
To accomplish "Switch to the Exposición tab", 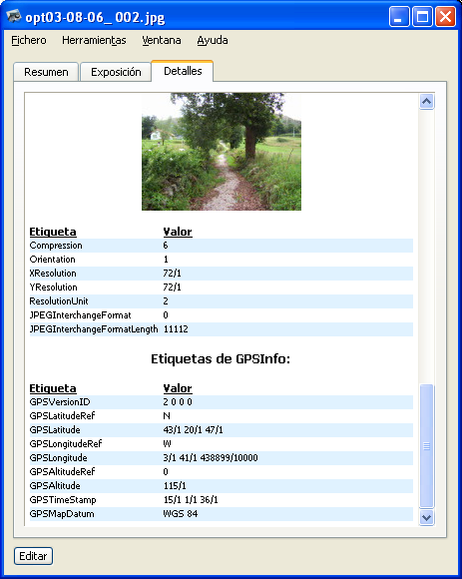I will pyautogui.click(x=116, y=72).
